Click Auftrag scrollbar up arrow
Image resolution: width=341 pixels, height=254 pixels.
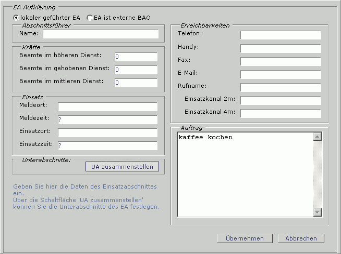[318, 137]
